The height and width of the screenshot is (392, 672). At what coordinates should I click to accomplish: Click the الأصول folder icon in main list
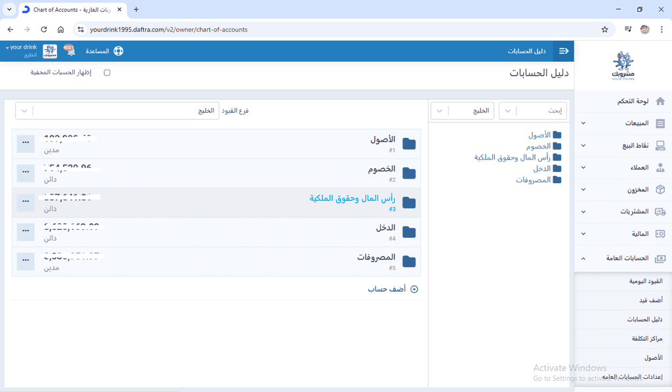pyautogui.click(x=409, y=144)
